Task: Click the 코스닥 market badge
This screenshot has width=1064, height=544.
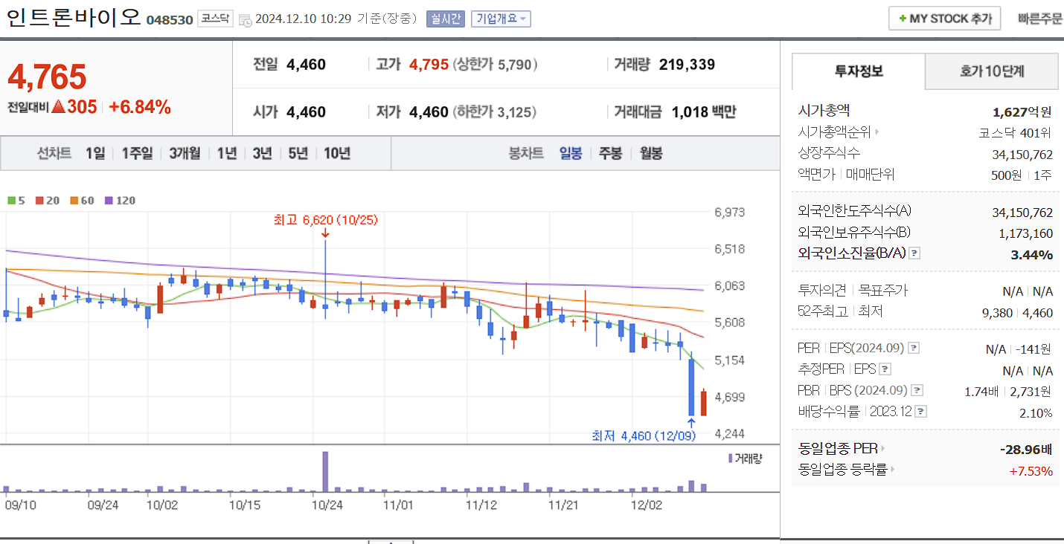Action: coord(216,19)
